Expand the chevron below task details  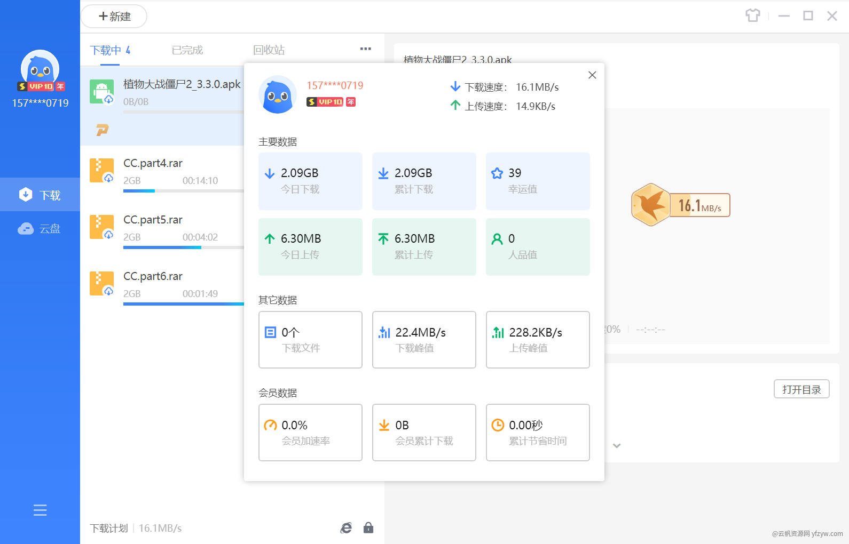tap(617, 446)
